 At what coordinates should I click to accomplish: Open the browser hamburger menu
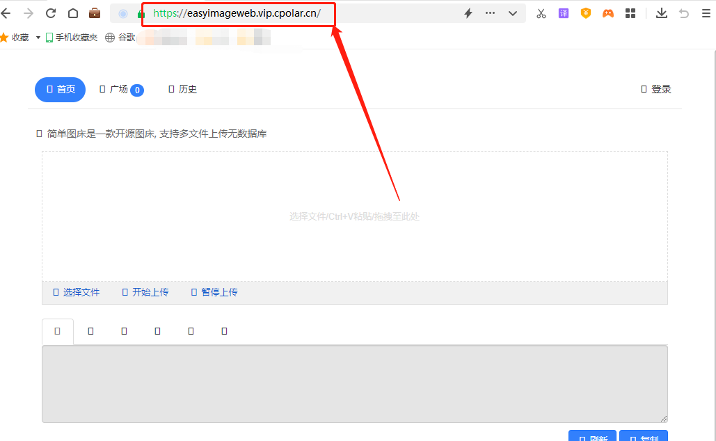707,13
